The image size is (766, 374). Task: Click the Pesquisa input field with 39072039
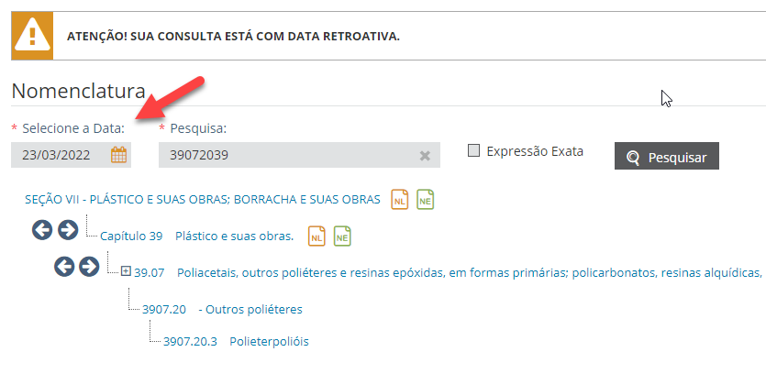click(x=284, y=156)
